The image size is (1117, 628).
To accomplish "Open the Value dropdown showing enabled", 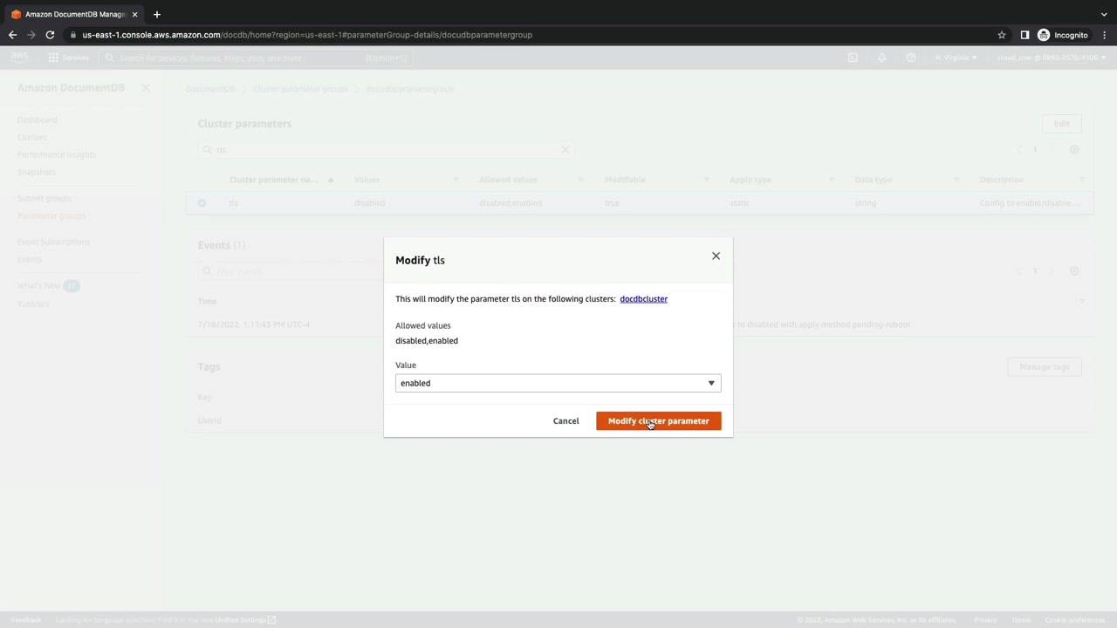I will tap(558, 383).
